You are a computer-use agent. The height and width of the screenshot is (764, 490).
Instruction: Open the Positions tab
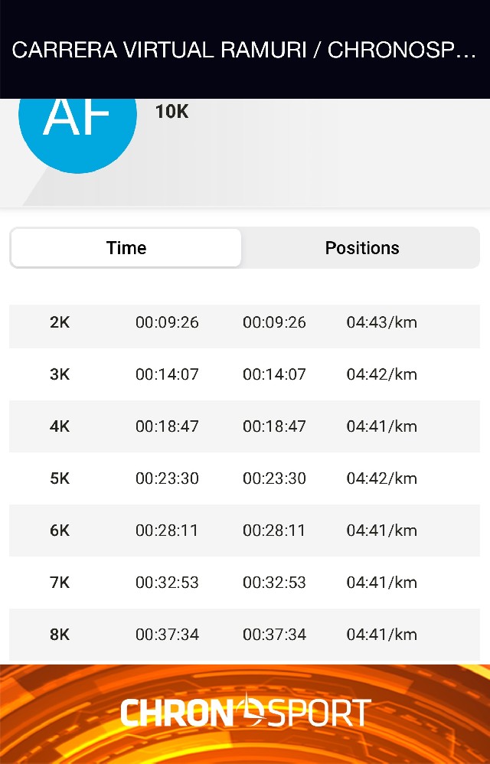click(362, 248)
